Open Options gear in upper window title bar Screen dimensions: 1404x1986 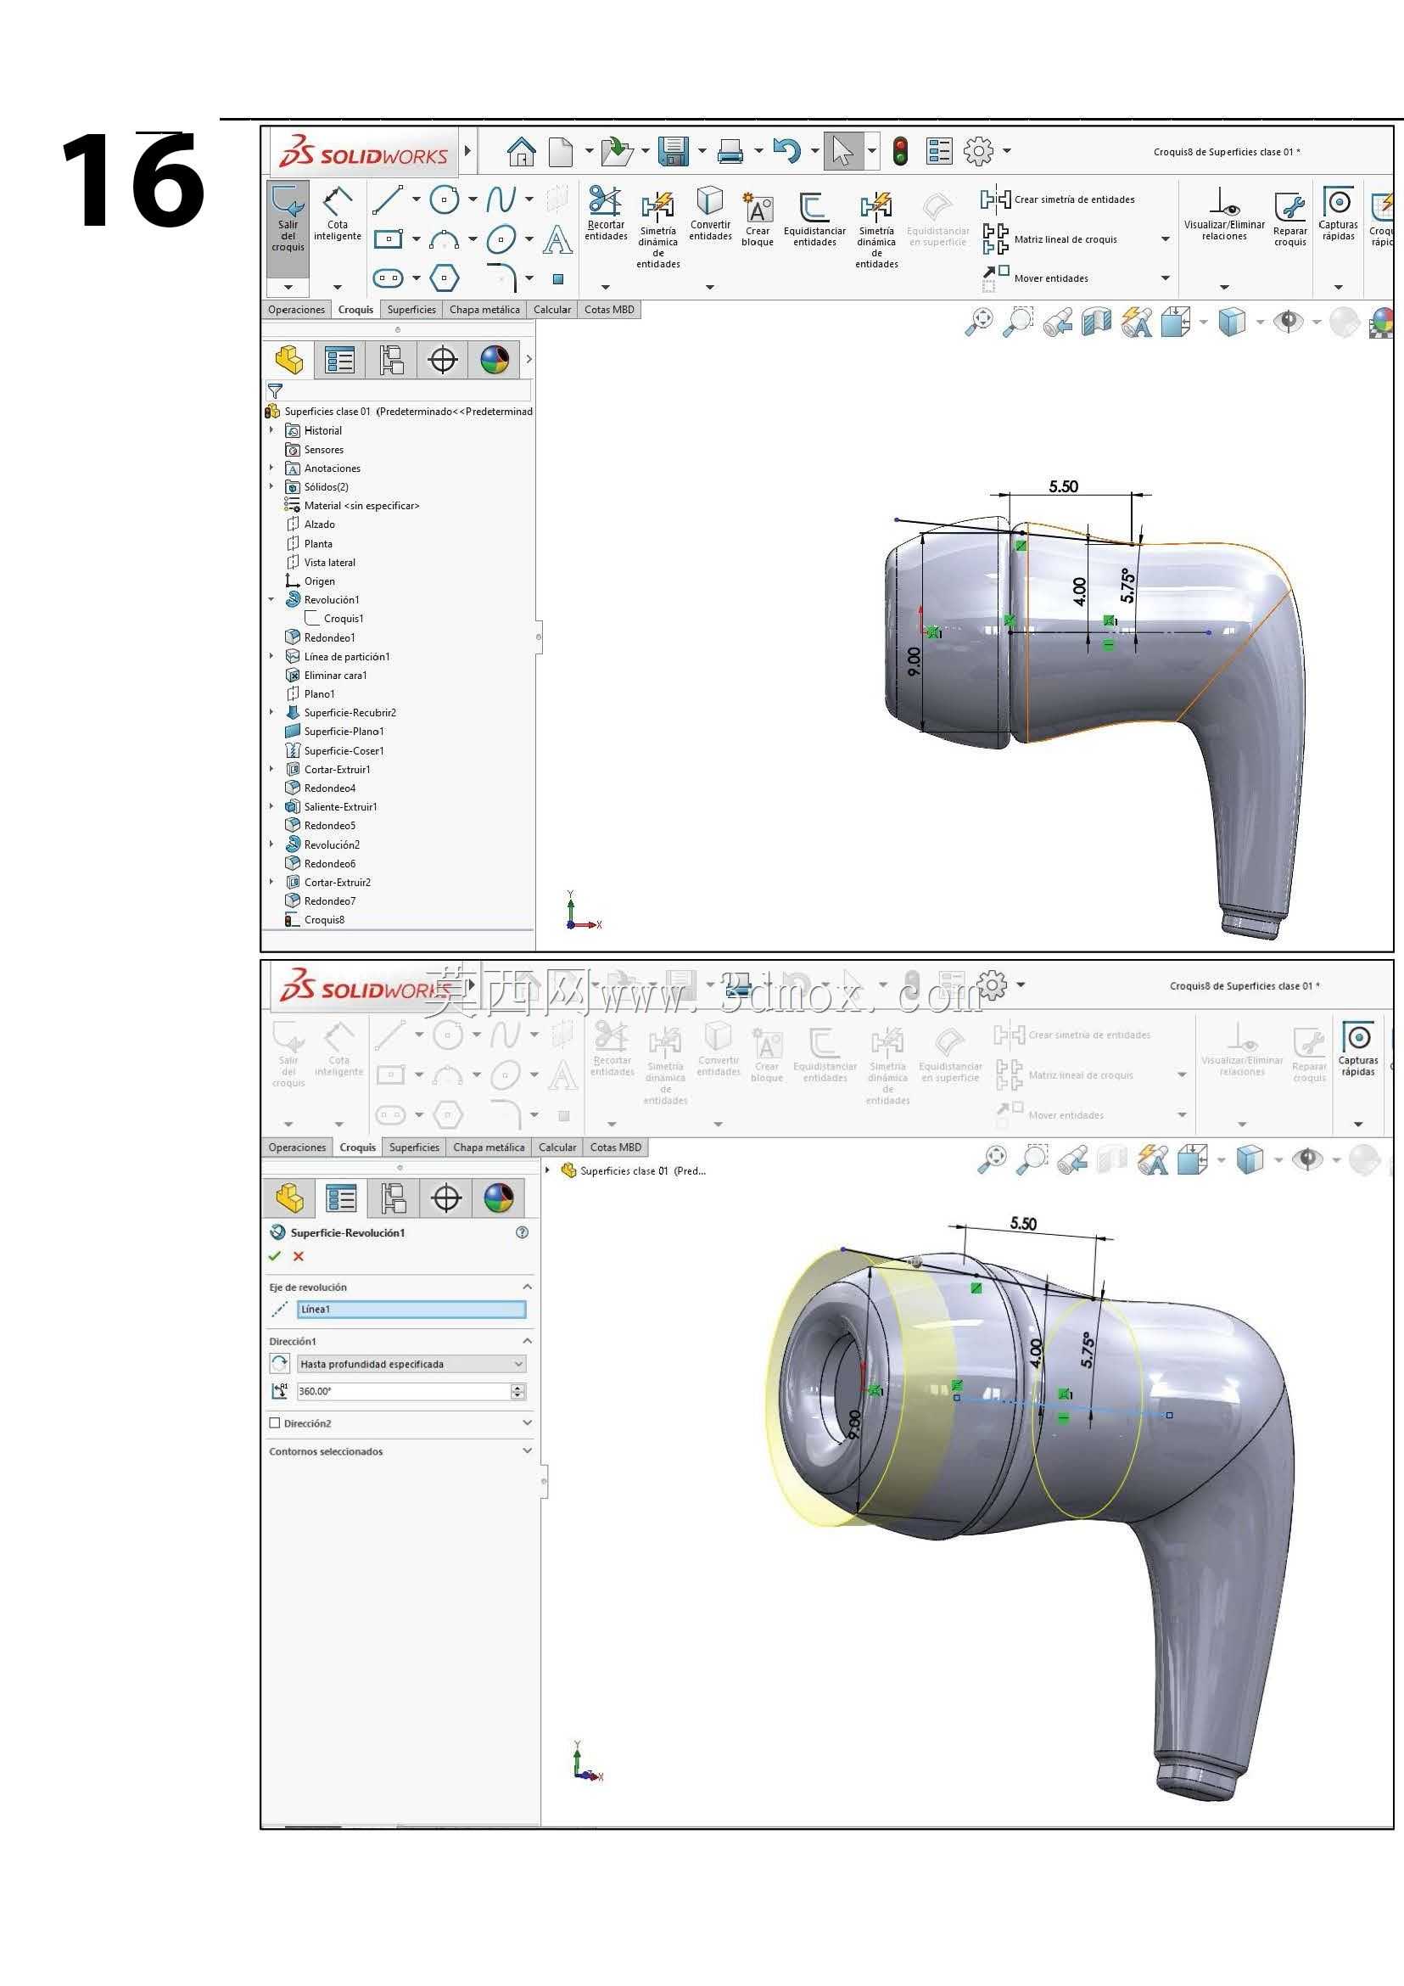click(x=979, y=151)
